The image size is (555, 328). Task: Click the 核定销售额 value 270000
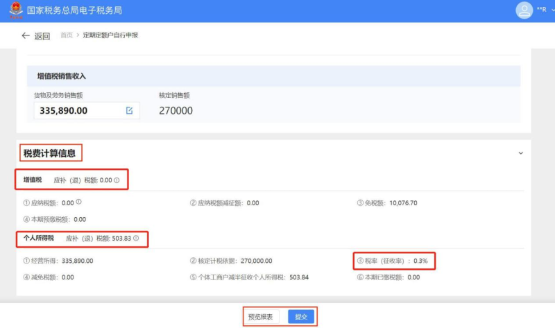[x=176, y=111]
